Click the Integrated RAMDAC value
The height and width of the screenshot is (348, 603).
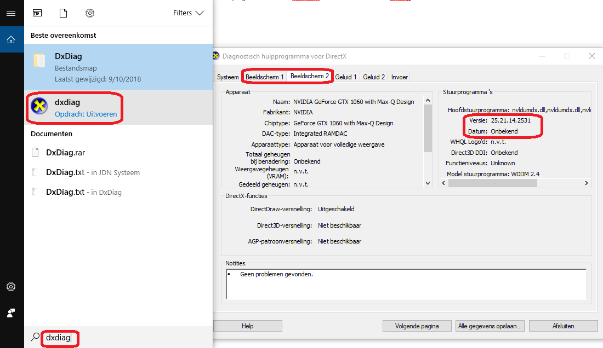click(x=320, y=134)
